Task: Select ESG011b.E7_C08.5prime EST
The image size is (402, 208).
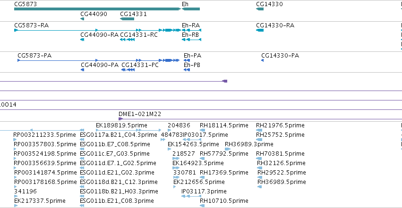Action: point(82,149)
